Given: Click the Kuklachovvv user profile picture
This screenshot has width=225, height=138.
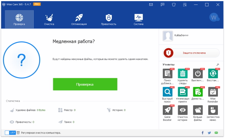Looking at the screenshot, I should (x=168, y=36).
